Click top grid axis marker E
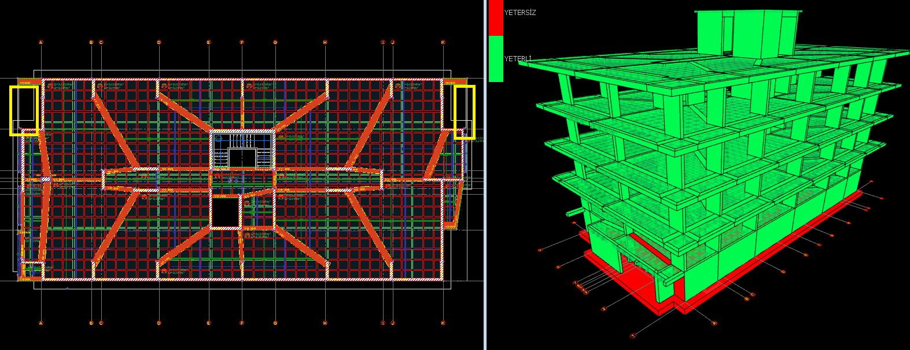The height and width of the screenshot is (350, 910). pyautogui.click(x=209, y=42)
